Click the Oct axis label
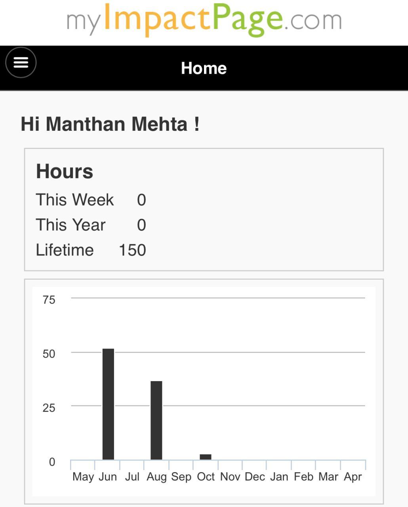Image resolution: width=408 pixels, height=507 pixels. 206,477
